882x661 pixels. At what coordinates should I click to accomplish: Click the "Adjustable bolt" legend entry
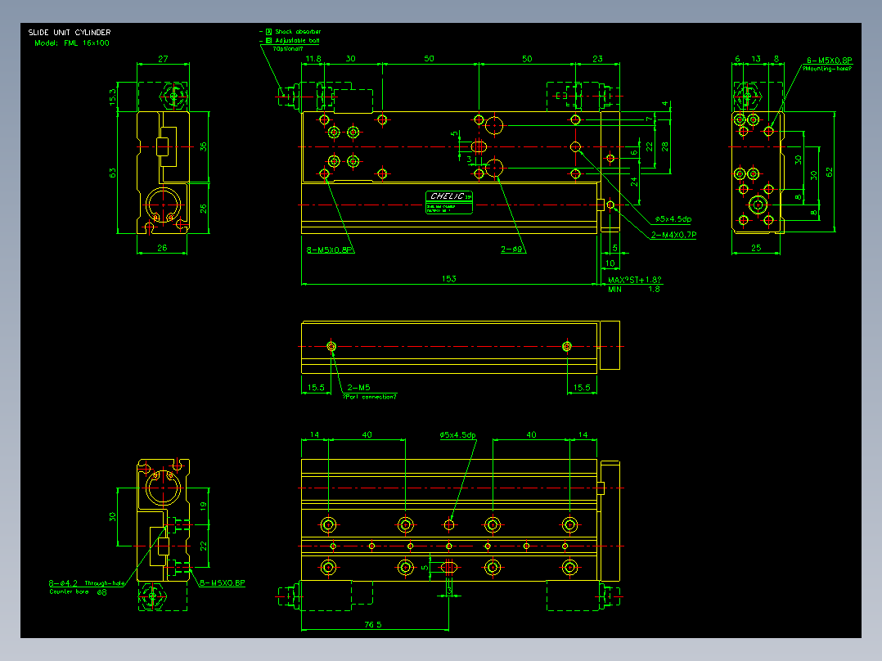point(297,41)
